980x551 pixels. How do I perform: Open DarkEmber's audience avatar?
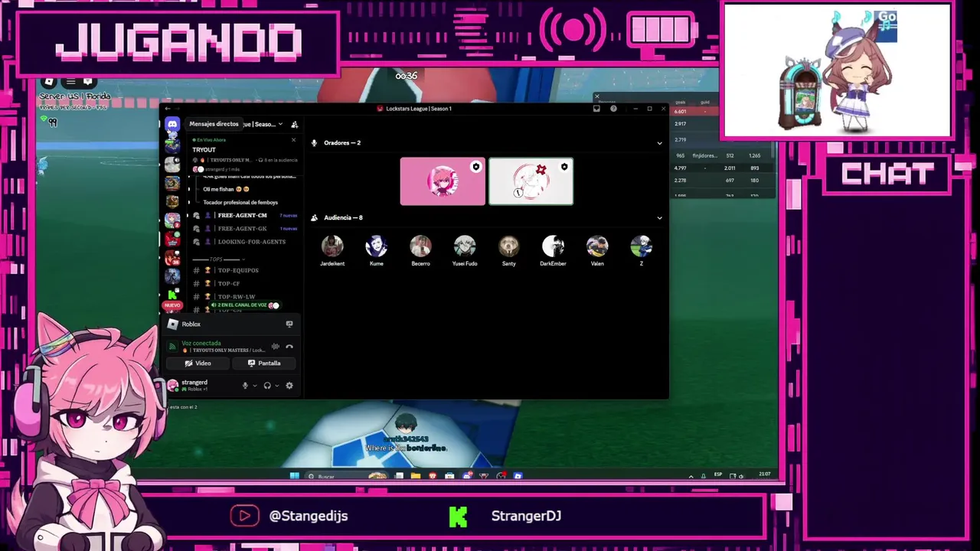[553, 246]
